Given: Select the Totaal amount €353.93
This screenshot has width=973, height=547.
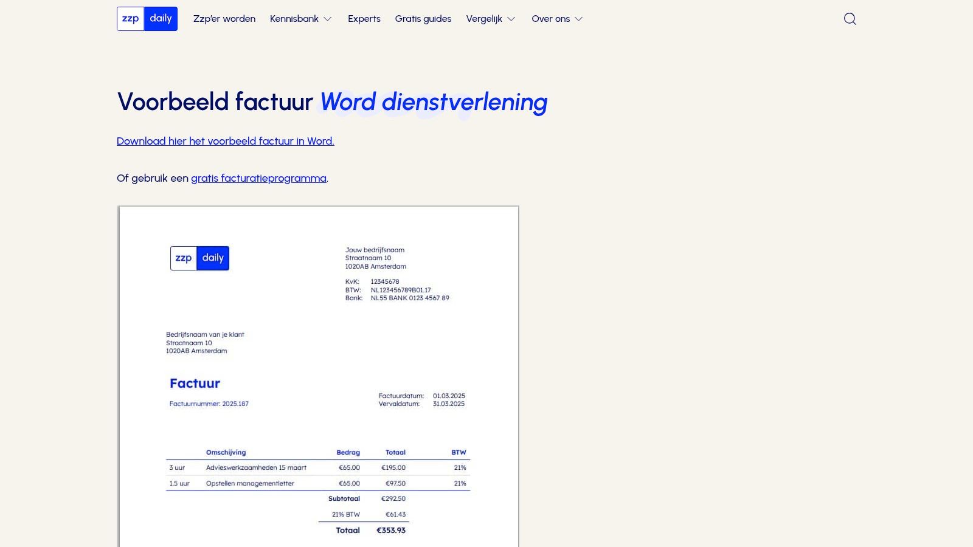Looking at the screenshot, I should tap(390, 530).
